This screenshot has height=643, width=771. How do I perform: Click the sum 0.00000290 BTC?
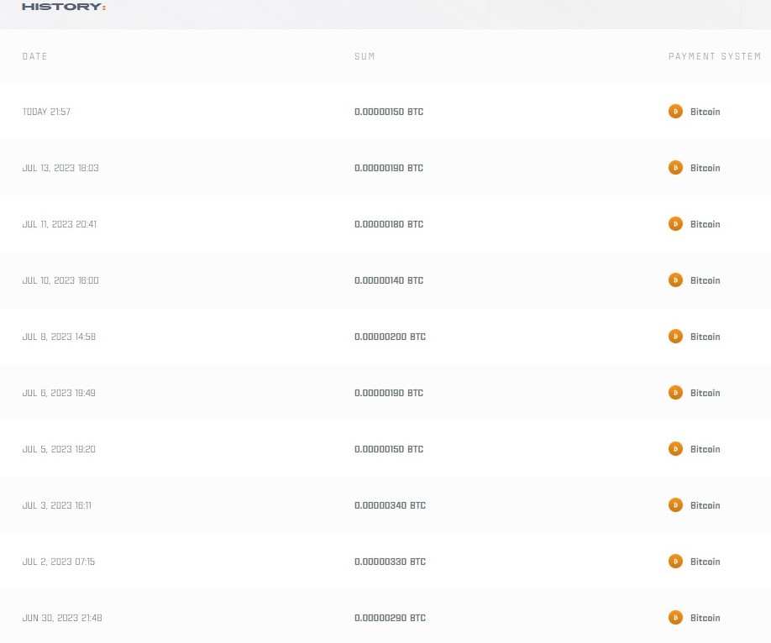(391, 618)
